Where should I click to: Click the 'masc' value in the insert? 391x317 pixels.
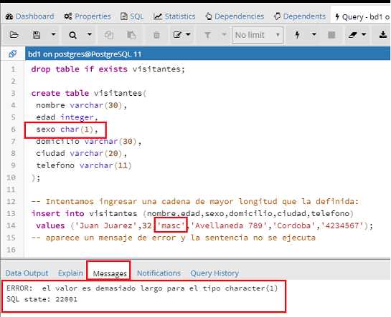pos(171,225)
